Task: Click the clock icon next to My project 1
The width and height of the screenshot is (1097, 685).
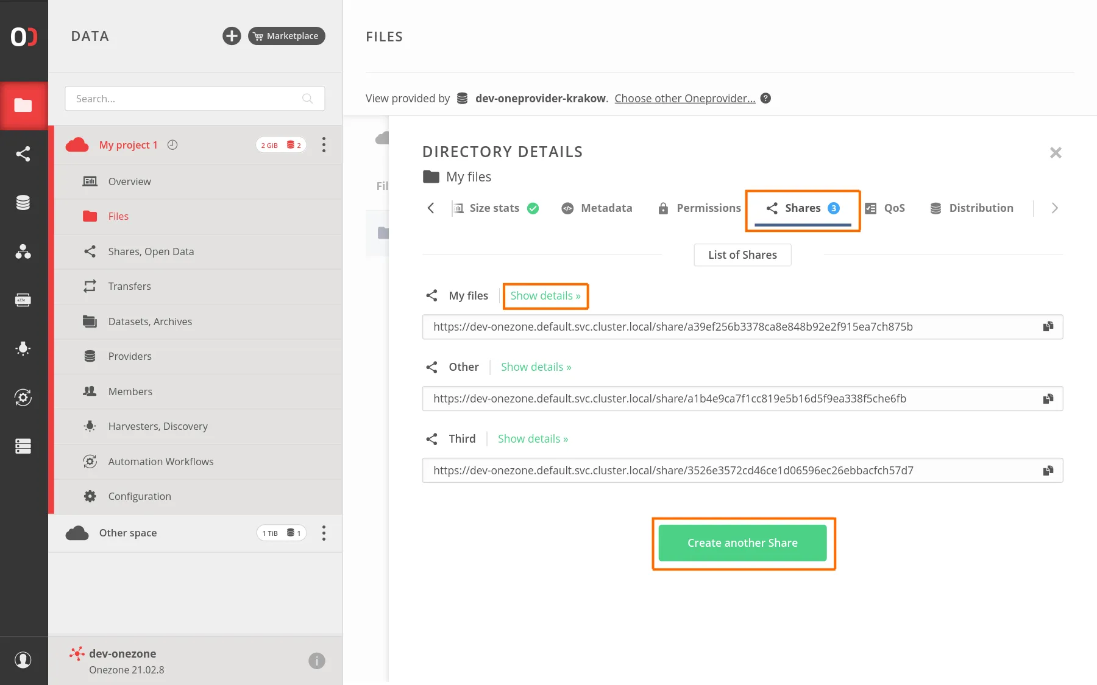Action: (172, 145)
